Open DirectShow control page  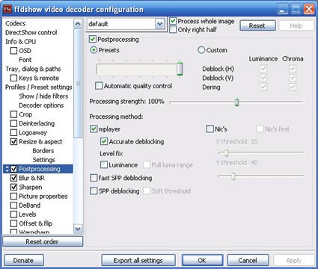[31, 33]
